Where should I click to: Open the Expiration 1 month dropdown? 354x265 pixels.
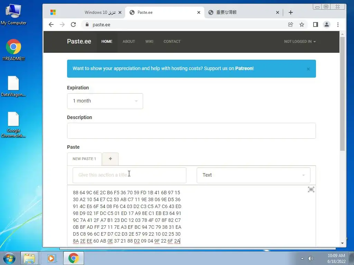point(105,101)
